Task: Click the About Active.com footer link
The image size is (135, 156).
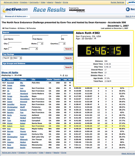Action: [128, 153]
